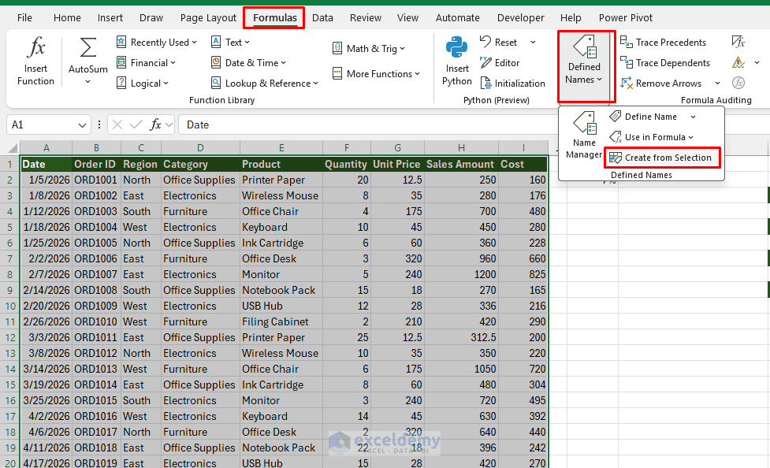
Task: Click Trace Dependents
Action: [665, 63]
